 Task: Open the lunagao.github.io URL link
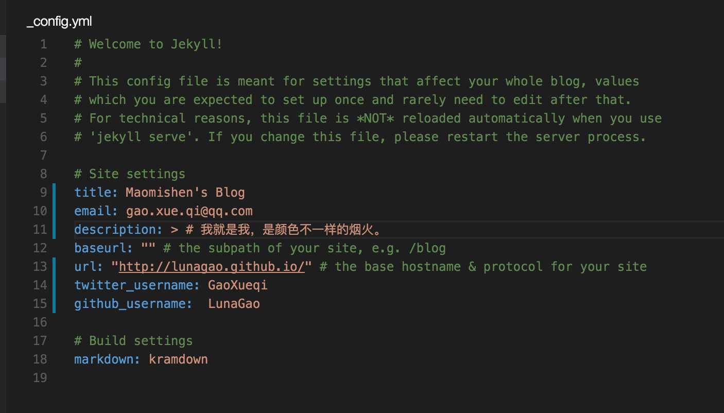click(213, 267)
